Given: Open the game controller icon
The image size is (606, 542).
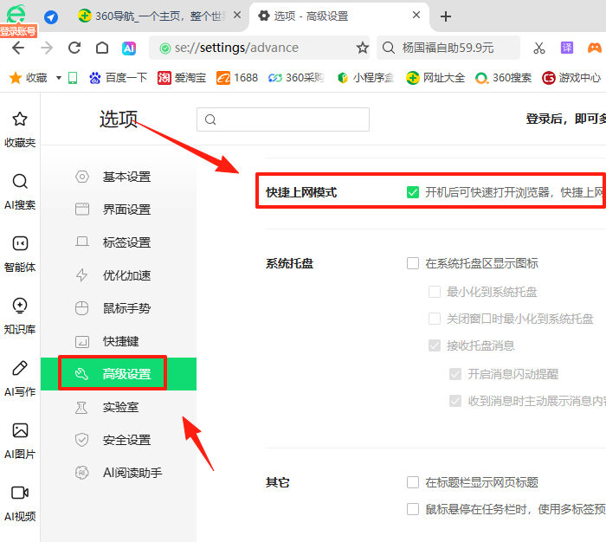Looking at the screenshot, I should 595,48.
